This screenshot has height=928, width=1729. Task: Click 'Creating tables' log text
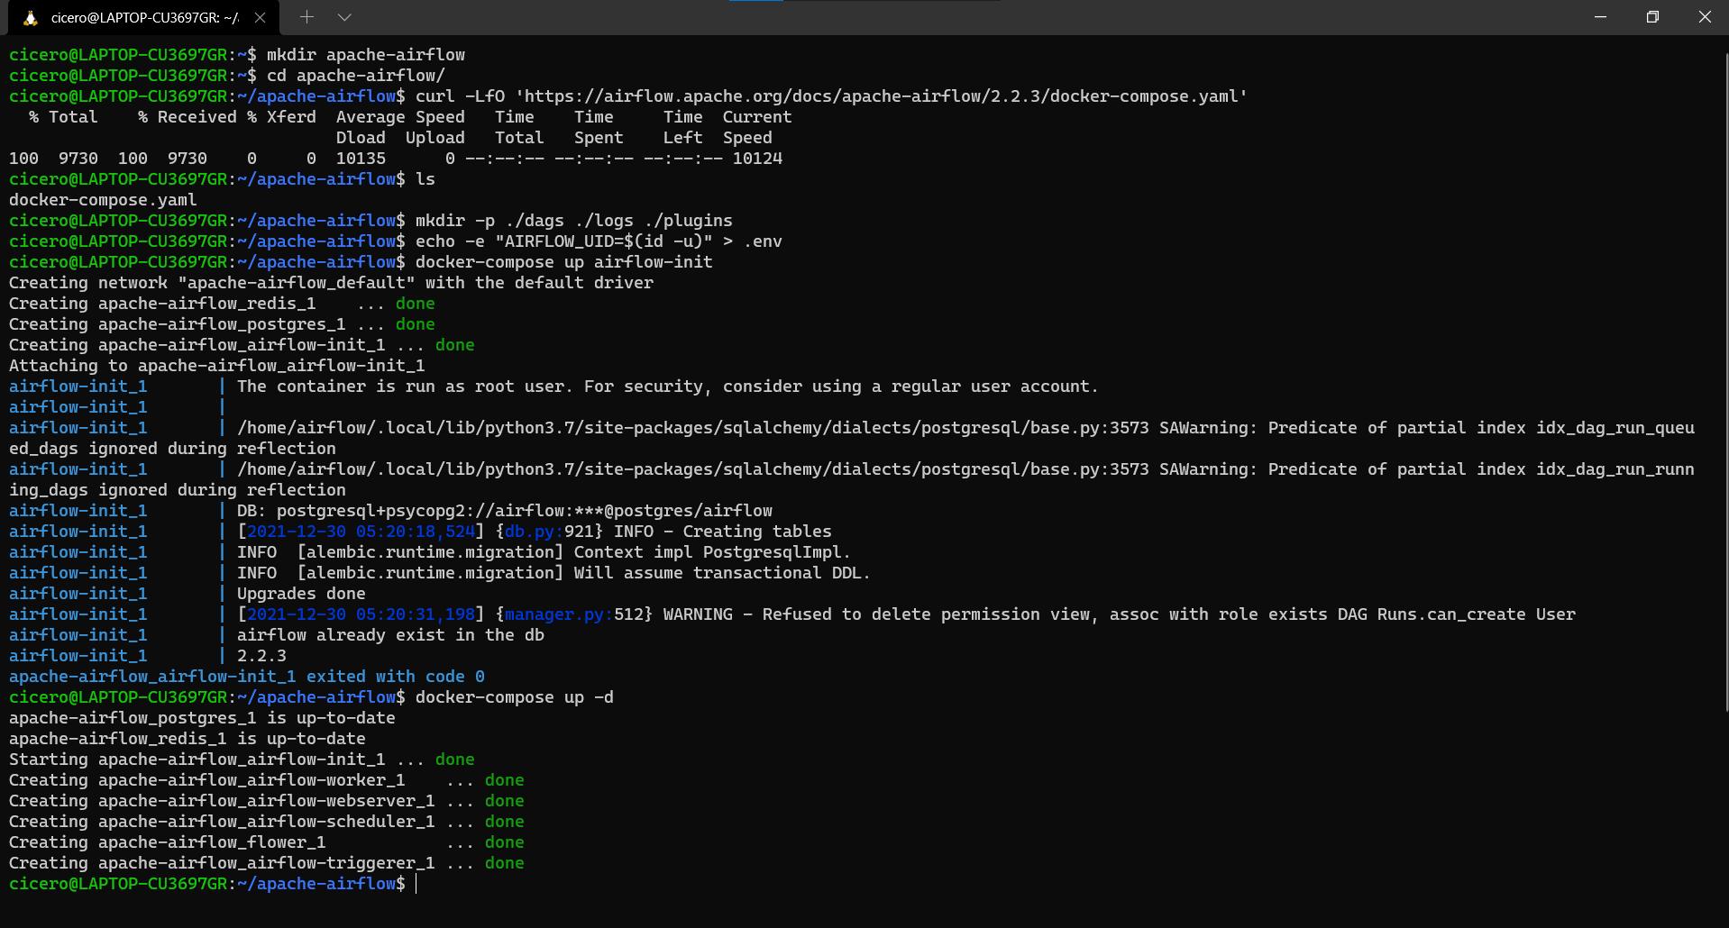click(757, 532)
